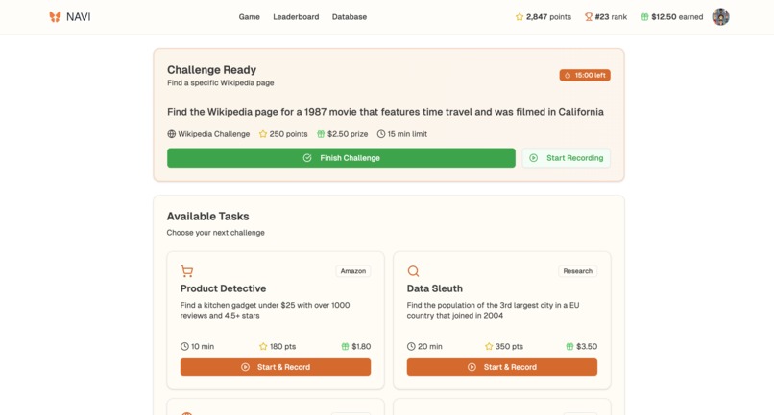The width and height of the screenshot is (774, 415).
Task: Click the 20 min duration text
Action: [430, 347]
